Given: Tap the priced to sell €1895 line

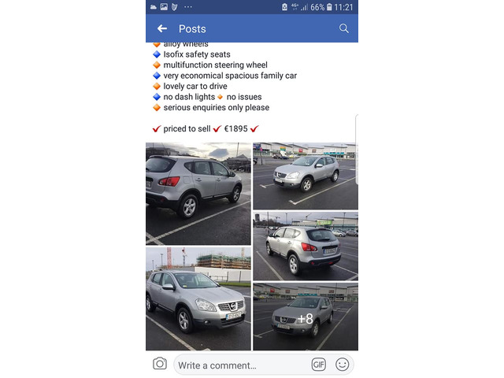Looking at the screenshot, I should pyautogui.click(x=206, y=129).
